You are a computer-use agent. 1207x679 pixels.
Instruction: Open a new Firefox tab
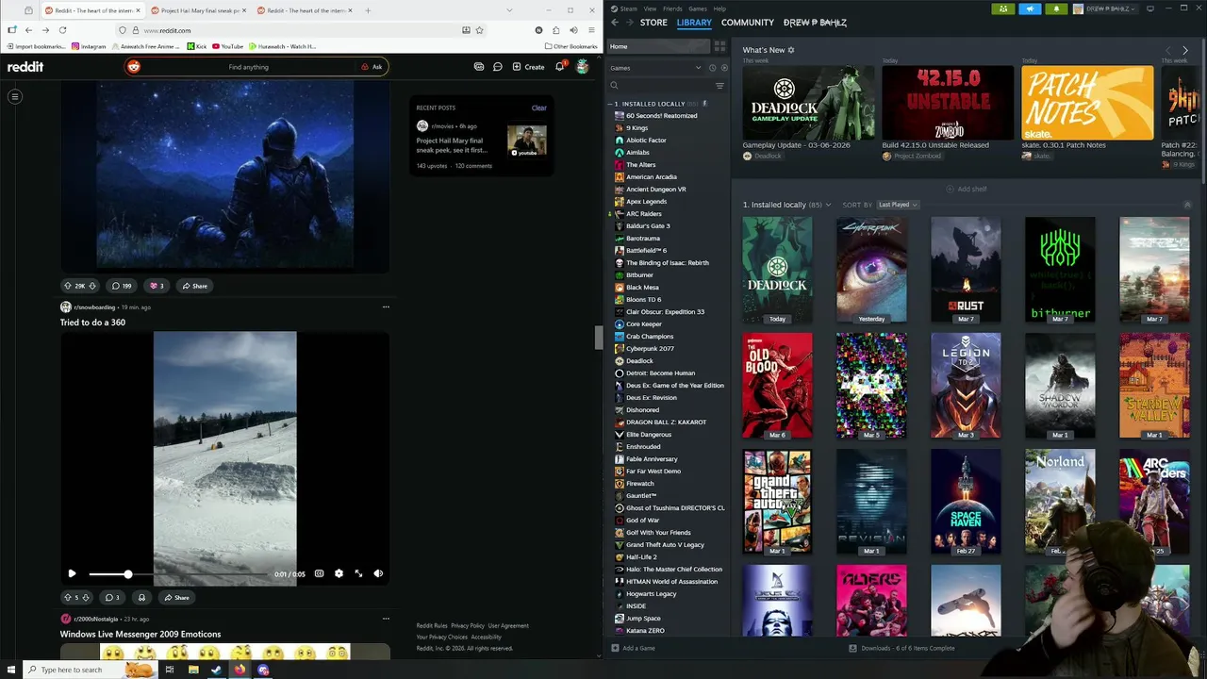[x=367, y=10]
